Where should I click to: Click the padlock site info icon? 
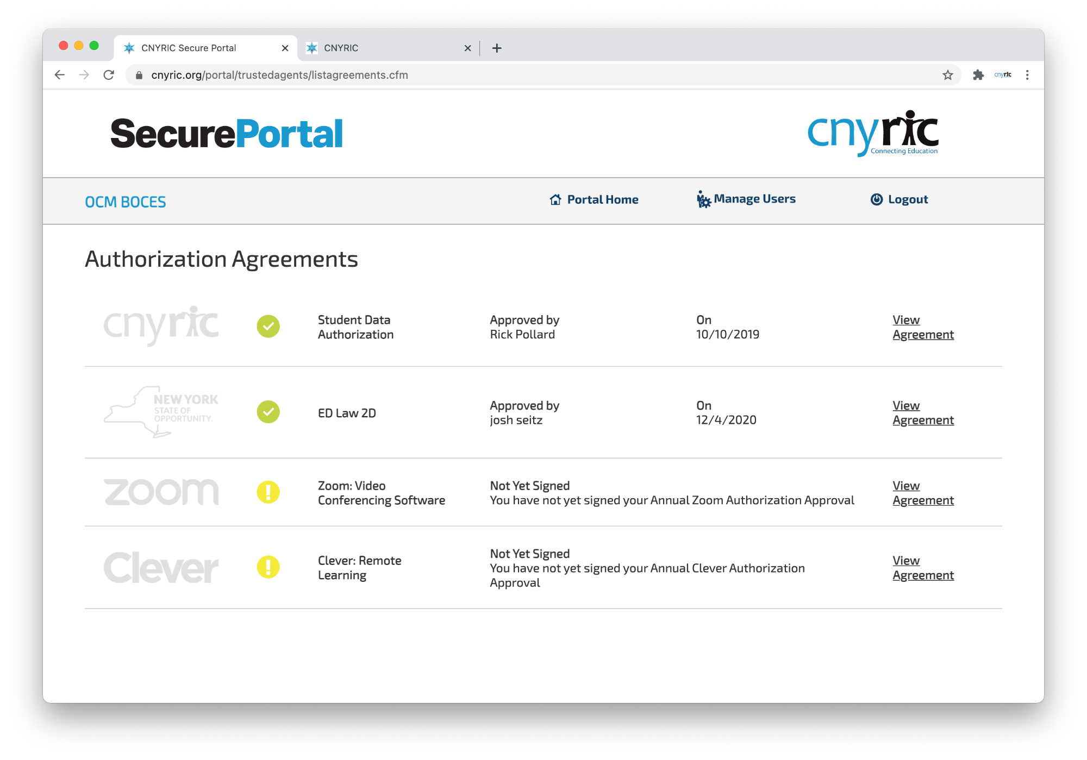click(139, 76)
